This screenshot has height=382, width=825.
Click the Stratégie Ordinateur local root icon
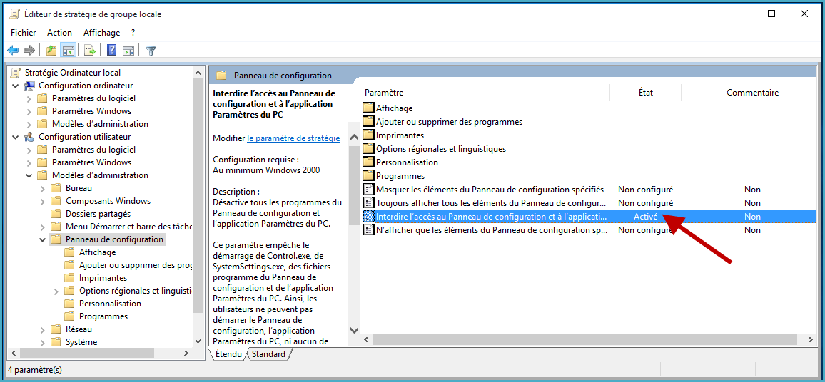point(16,73)
